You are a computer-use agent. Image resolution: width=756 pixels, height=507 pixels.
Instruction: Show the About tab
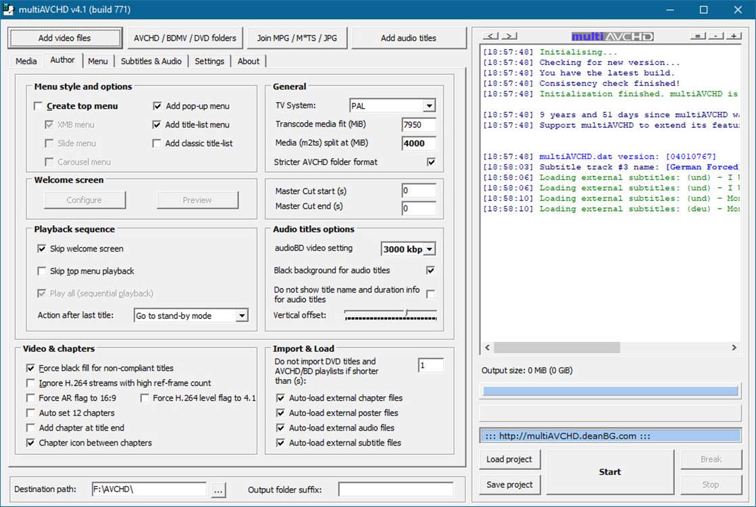(x=249, y=62)
